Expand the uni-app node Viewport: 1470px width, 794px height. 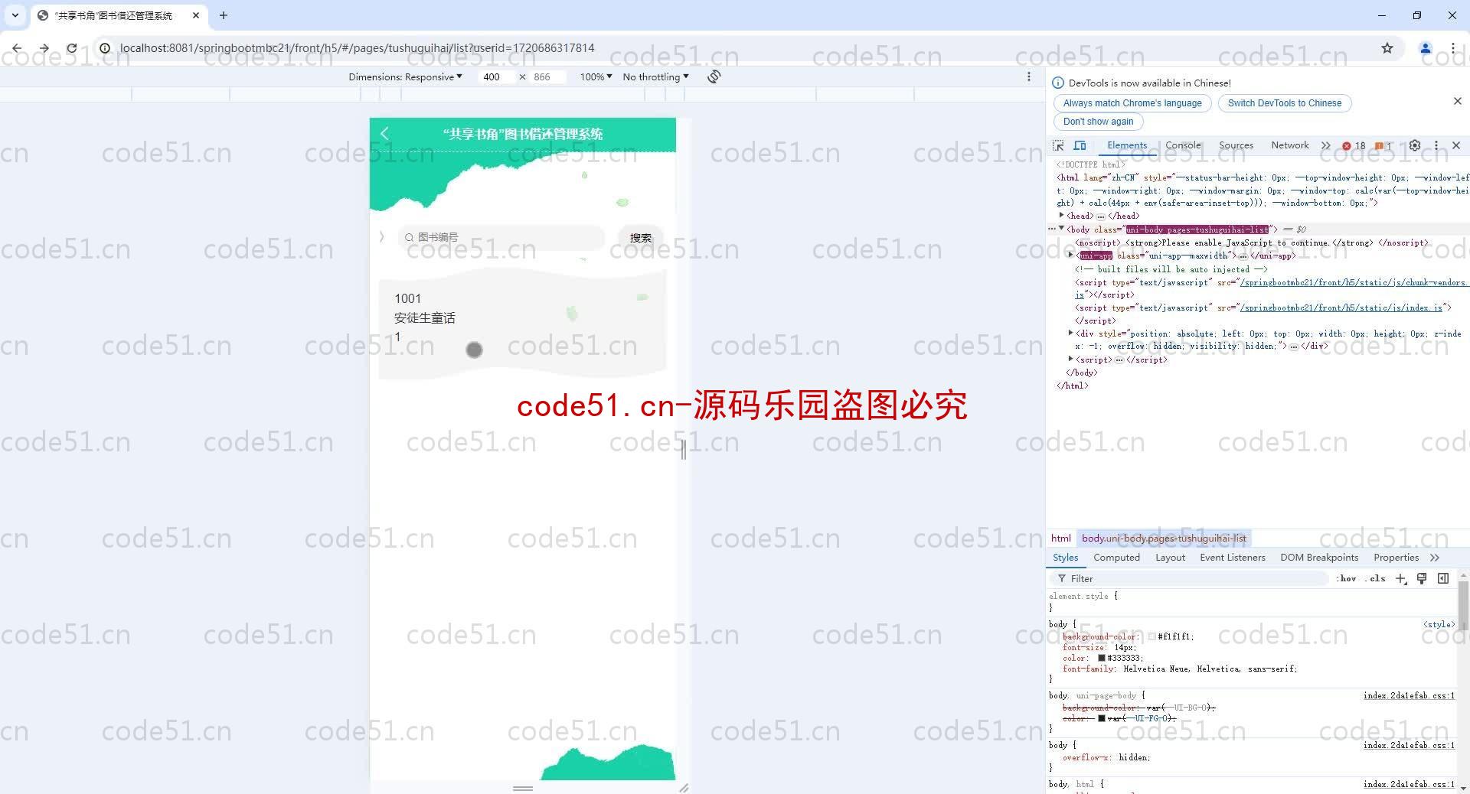click(1071, 255)
